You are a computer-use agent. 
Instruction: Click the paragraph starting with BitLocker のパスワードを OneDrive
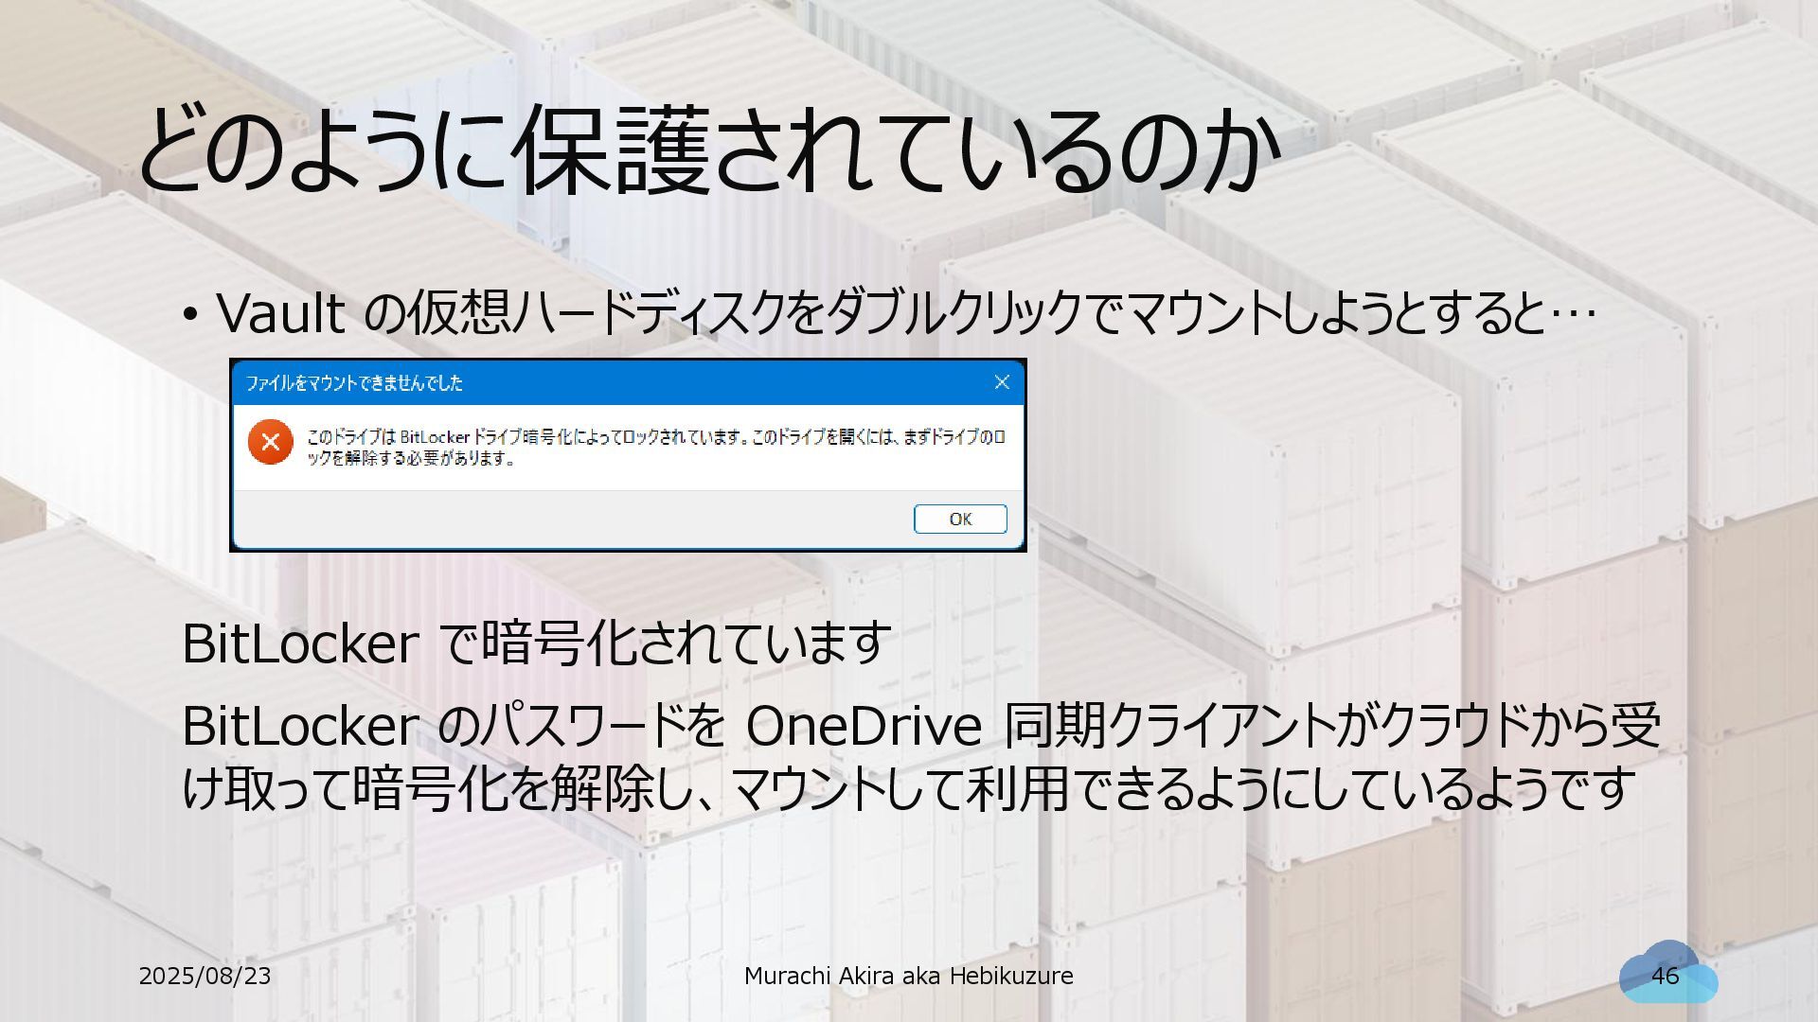920,756
